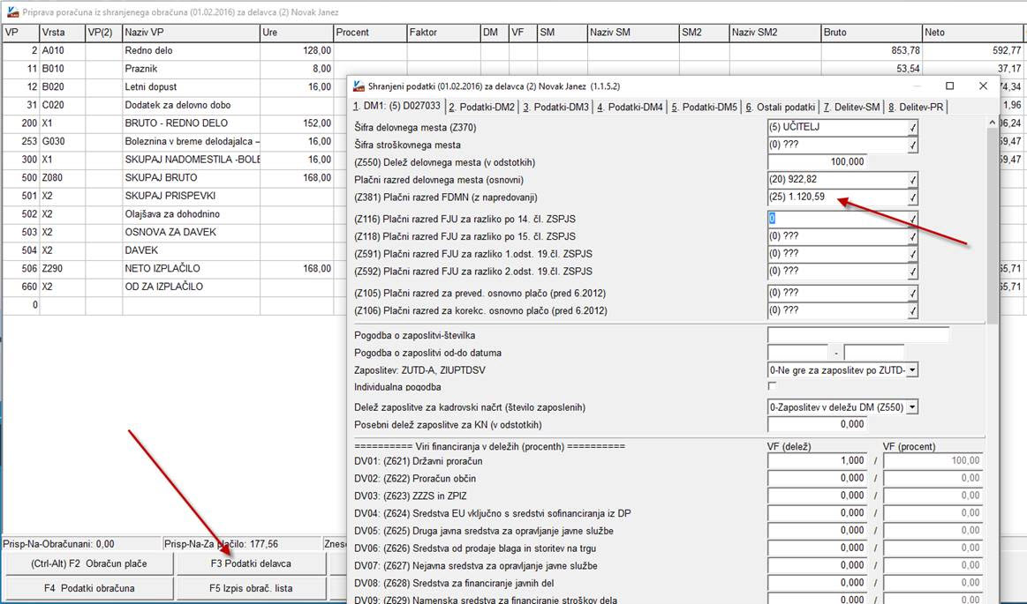Switch to tab 1. DM1: (5) D027033
This screenshot has width=1027, height=604.
(x=396, y=107)
